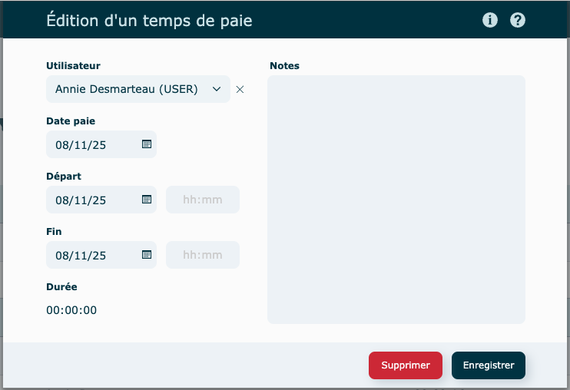Viewport: 570px width, 390px height.
Task: Click the Fin hh:mm time field
Action: (203, 255)
